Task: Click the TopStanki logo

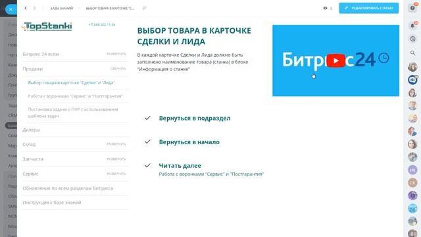Action: [x=47, y=26]
